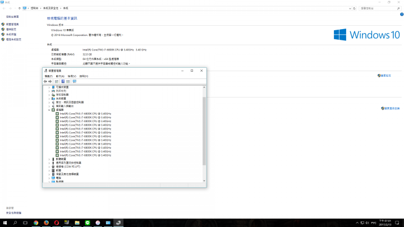
Task: Open iTunes from the taskbar
Action: (x=98, y=223)
